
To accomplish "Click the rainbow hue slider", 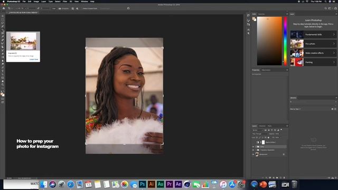I will click(285, 41).
